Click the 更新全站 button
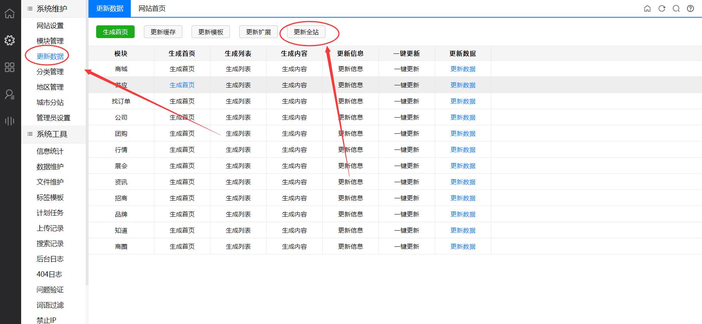Viewport: 702px width, 324px height. tap(306, 32)
